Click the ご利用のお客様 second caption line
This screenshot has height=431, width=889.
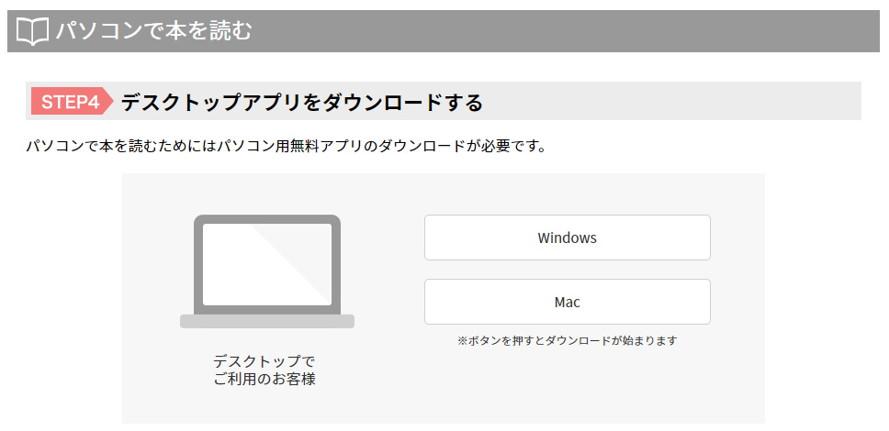pyautogui.click(x=264, y=379)
